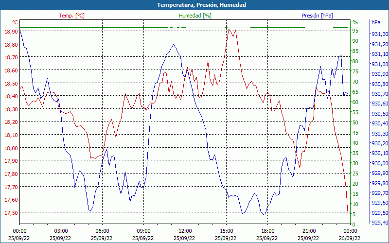Click the 930,00 pressure axis value

coord(379,163)
